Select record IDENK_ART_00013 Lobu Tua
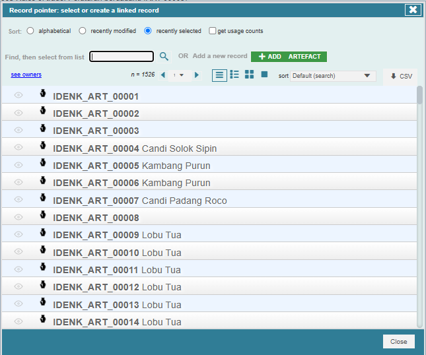Image resolution: width=426 pixels, height=355 pixels. tap(209, 303)
